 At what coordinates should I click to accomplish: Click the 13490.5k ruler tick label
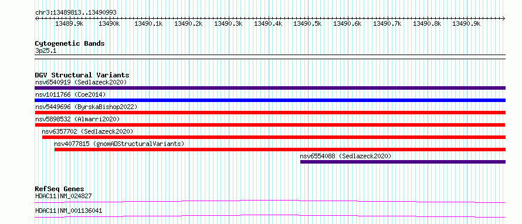point(307,23)
